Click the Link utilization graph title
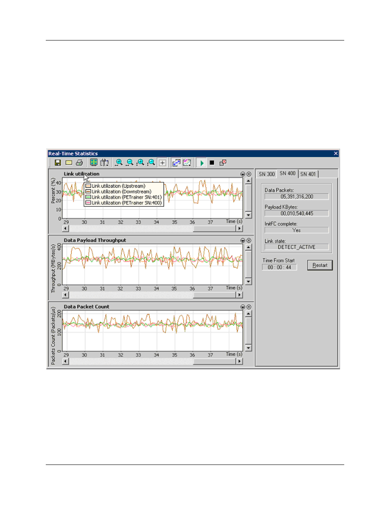390x505 pixels. pyautogui.click(x=81, y=174)
